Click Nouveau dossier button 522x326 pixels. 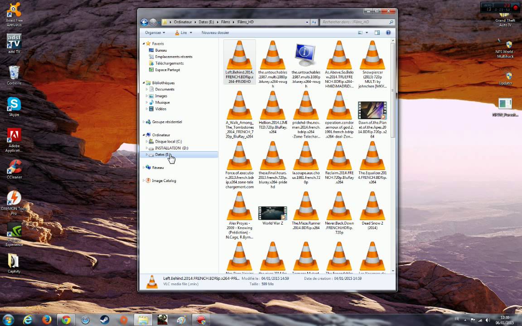tap(215, 33)
